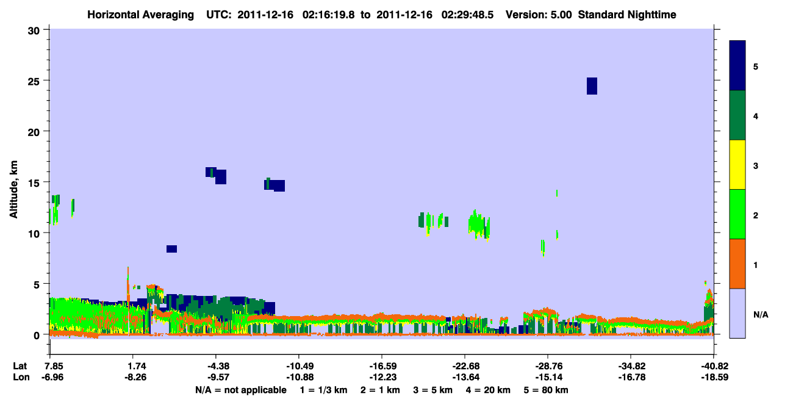Click the colorbar label '5'
Image resolution: width=793 pixels, height=407 pixels.
point(756,66)
